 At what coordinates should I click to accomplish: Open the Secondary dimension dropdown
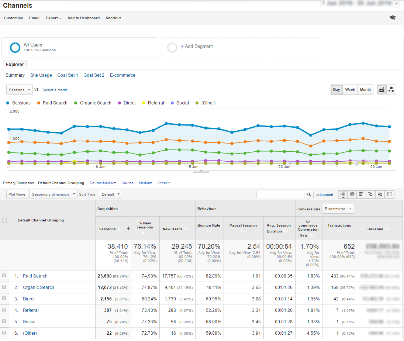coord(53,194)
